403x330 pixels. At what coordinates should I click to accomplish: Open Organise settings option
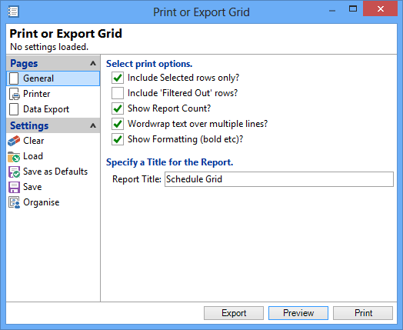click(x=53, y=202)
